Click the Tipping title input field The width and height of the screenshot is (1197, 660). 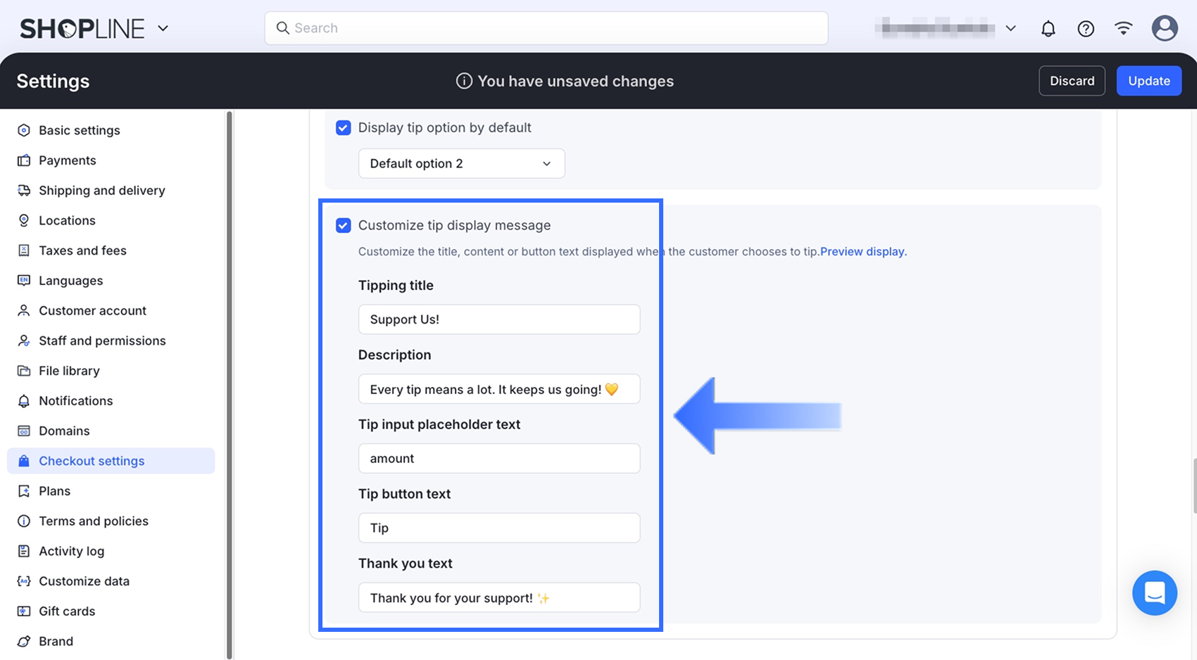(499, 319)
